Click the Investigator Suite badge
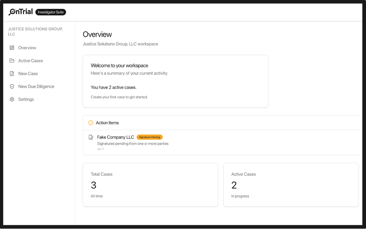 (x=51, y=12)
